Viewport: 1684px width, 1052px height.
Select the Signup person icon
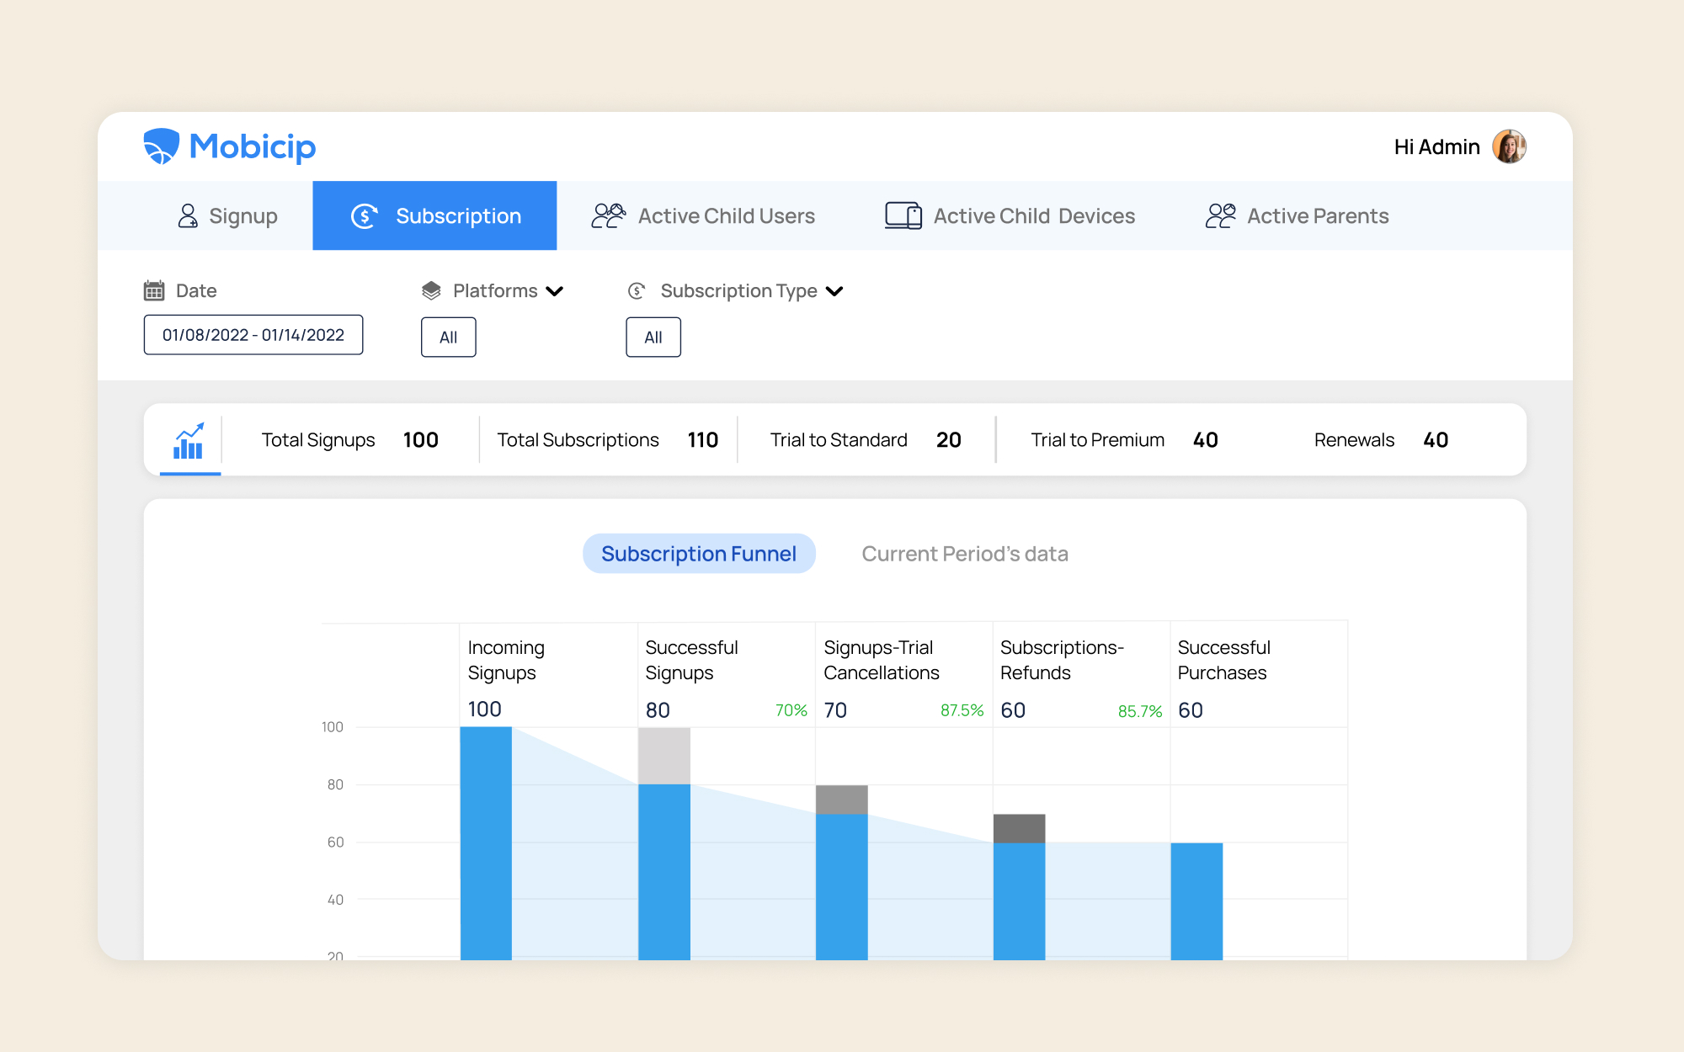coord(189,215)
